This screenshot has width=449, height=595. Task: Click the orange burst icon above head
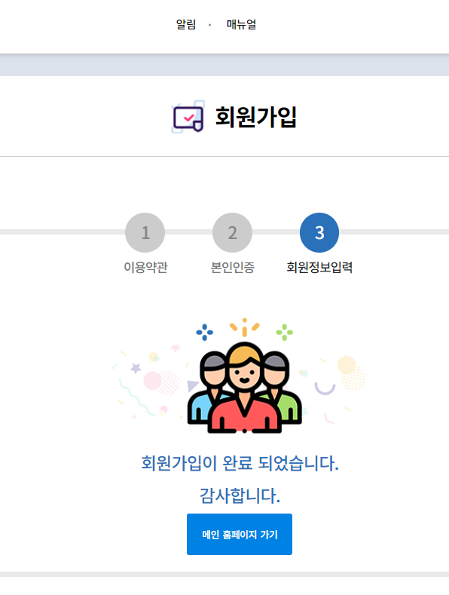point(245,327)
